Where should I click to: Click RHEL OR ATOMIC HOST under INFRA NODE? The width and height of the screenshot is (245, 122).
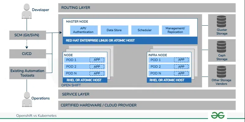[x=169, y=80]
